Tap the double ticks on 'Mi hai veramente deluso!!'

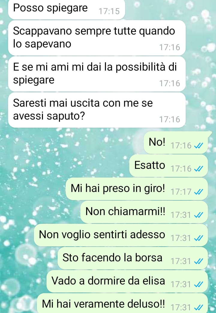tap(198, 308)
